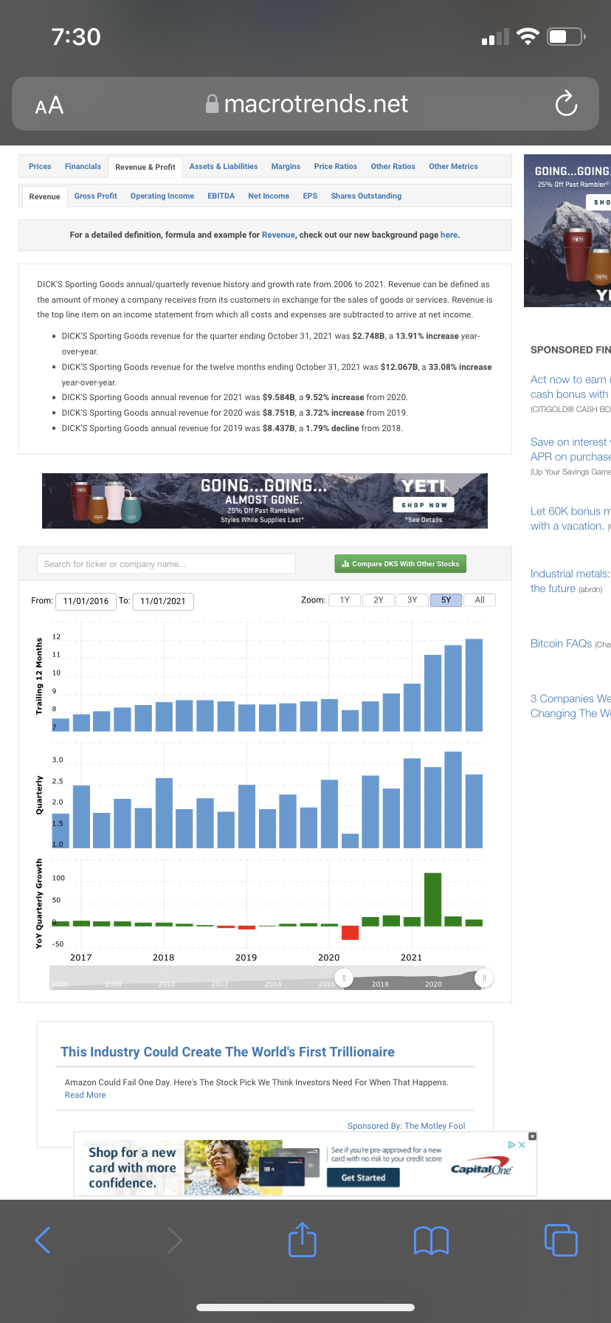This screenshot has height=1323, width=611.
Task: Open the Shares Outstanding sub-tab
Action: click(366, 196)
